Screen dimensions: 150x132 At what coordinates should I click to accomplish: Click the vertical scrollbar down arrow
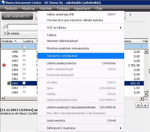(x=146, y=94)
